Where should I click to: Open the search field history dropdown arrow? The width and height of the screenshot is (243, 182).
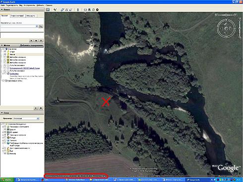pyautogui.click(x=37, y=26)
